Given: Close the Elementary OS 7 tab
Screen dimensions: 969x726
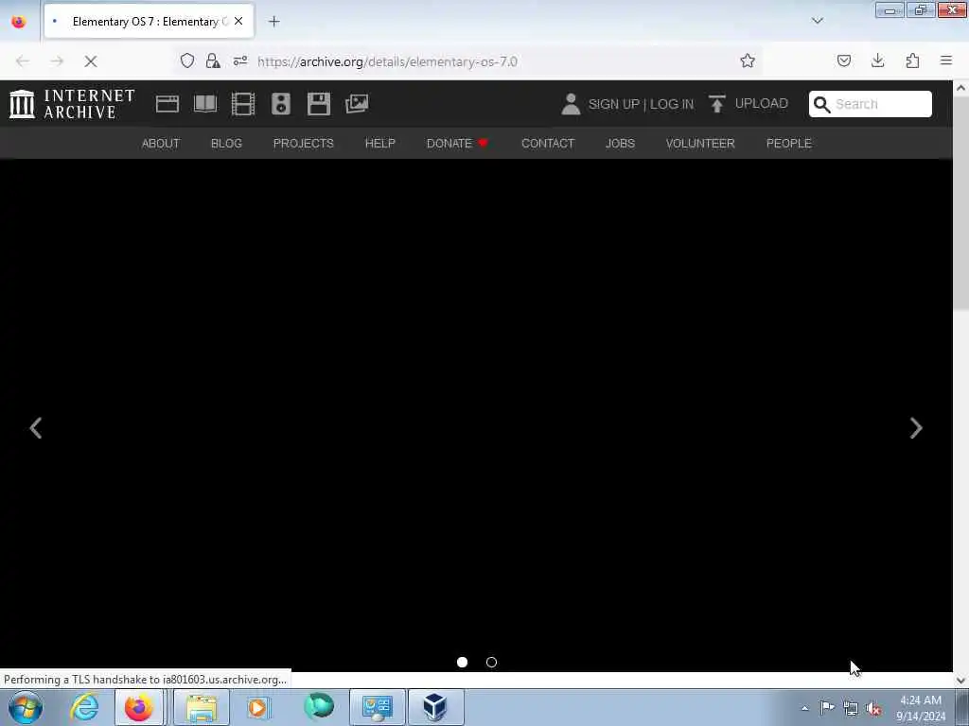Looking at the screenshot, I should pyautogui.click(x=238, y=21).
